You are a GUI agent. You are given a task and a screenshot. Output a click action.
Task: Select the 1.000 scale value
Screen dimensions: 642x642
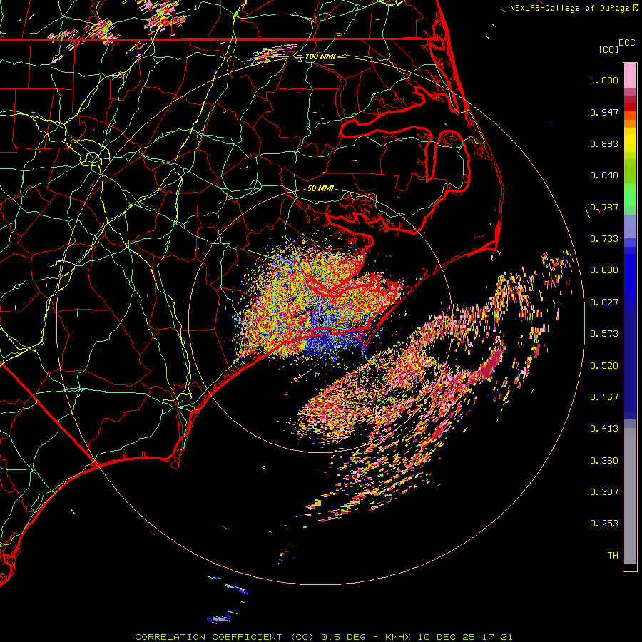pos(604,80)
